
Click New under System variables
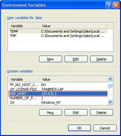tap(50, 113)
